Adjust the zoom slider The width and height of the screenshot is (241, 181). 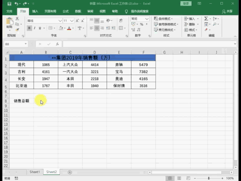point(209,178)
